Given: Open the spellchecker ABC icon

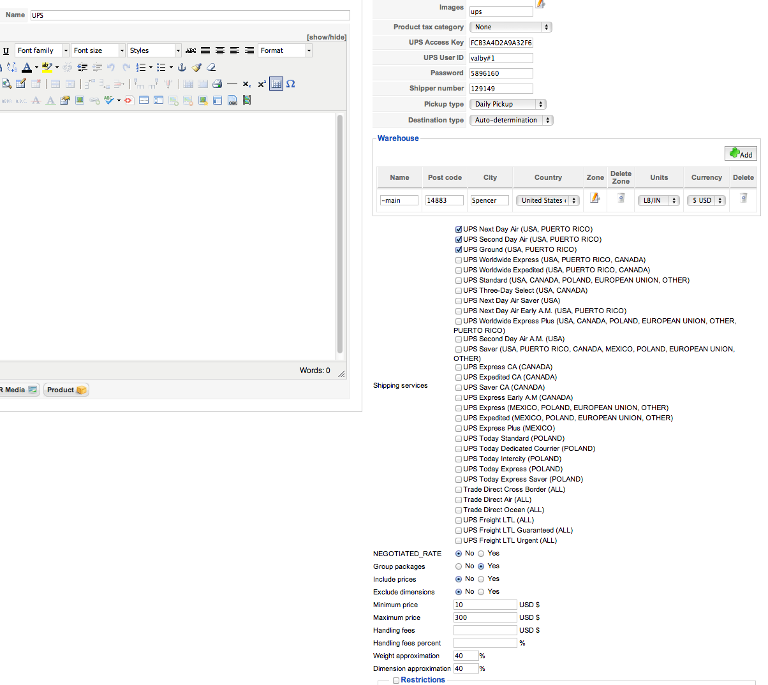Looking at the screenshot, I should 109,100.
